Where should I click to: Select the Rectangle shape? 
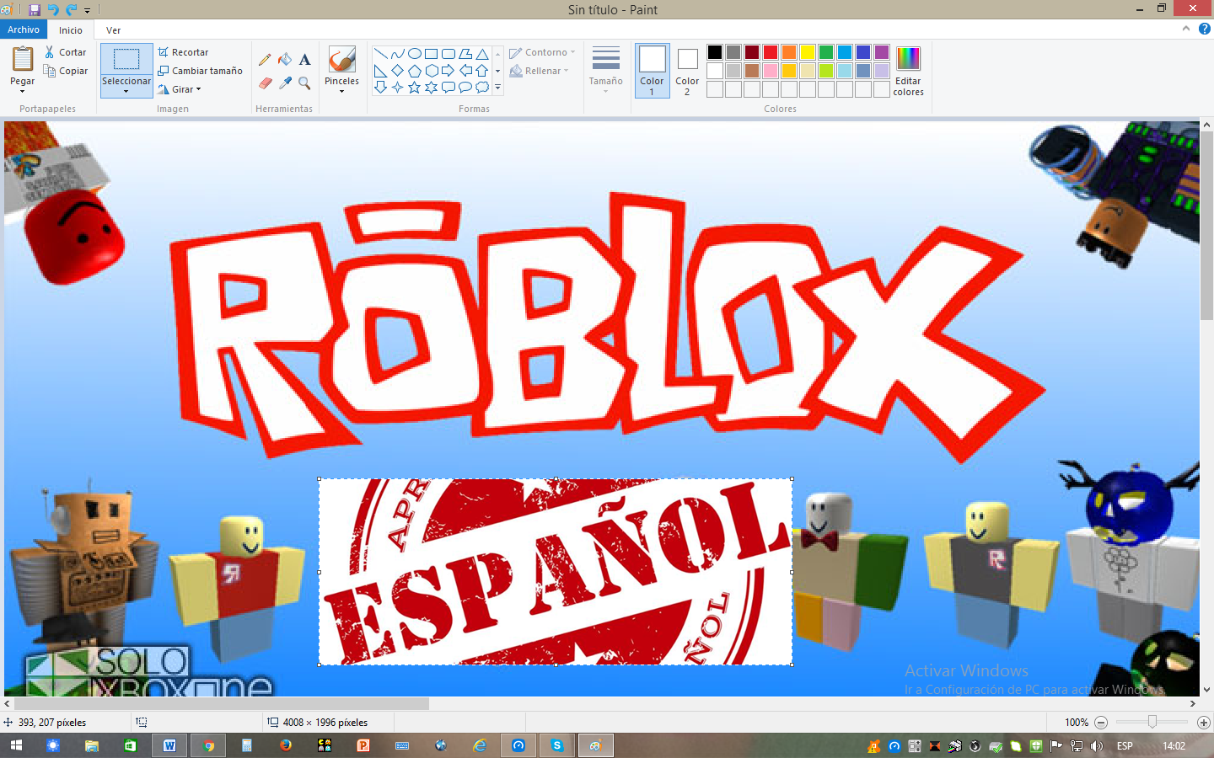click(x=431, y=54)
